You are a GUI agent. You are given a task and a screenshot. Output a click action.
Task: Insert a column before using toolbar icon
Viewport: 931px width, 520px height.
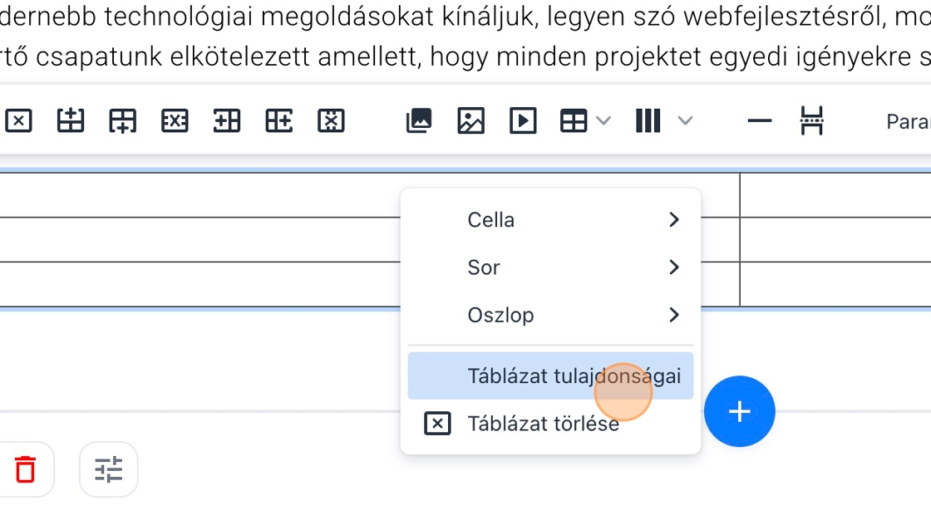226,121
